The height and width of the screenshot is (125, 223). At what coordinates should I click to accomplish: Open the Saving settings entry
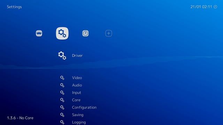point(78,115)
